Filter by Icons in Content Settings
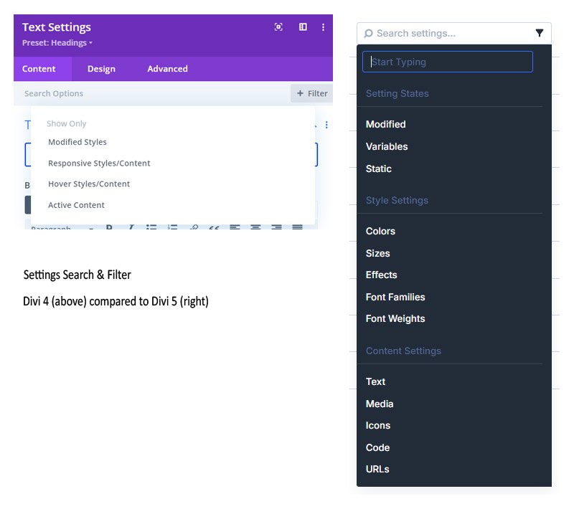 [x=378, y=426]
